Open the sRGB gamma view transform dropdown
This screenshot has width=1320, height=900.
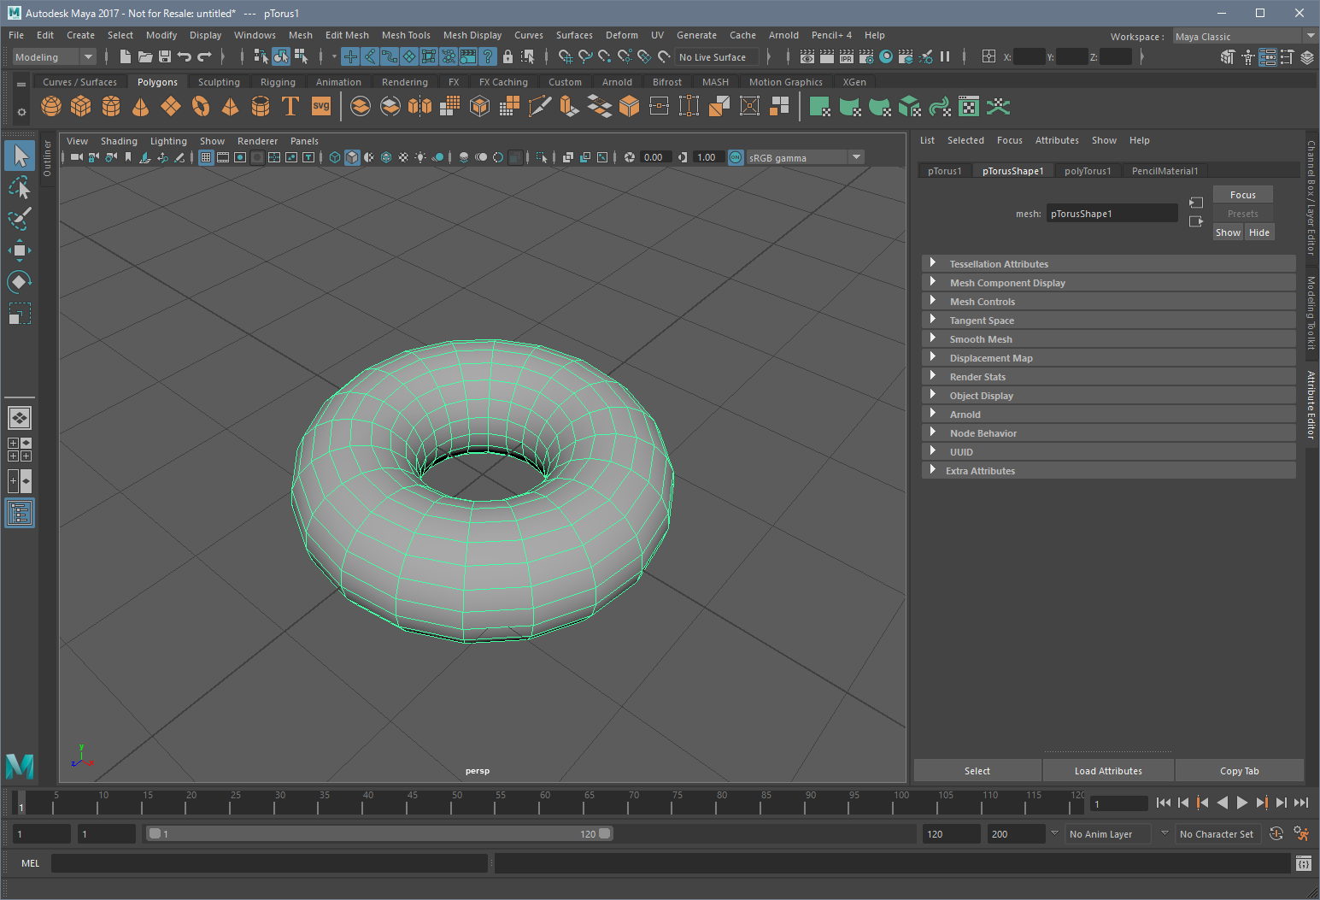pos(856,157)
